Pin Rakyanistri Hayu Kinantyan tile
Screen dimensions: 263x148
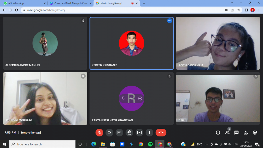tap(123, 98)
